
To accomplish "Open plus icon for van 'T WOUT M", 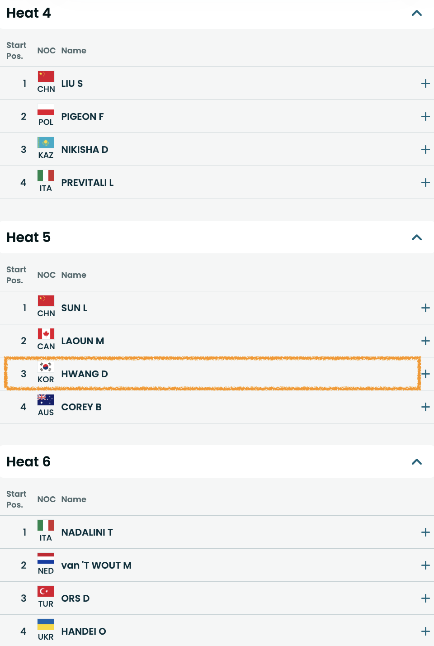I will [x=425, y=565].
